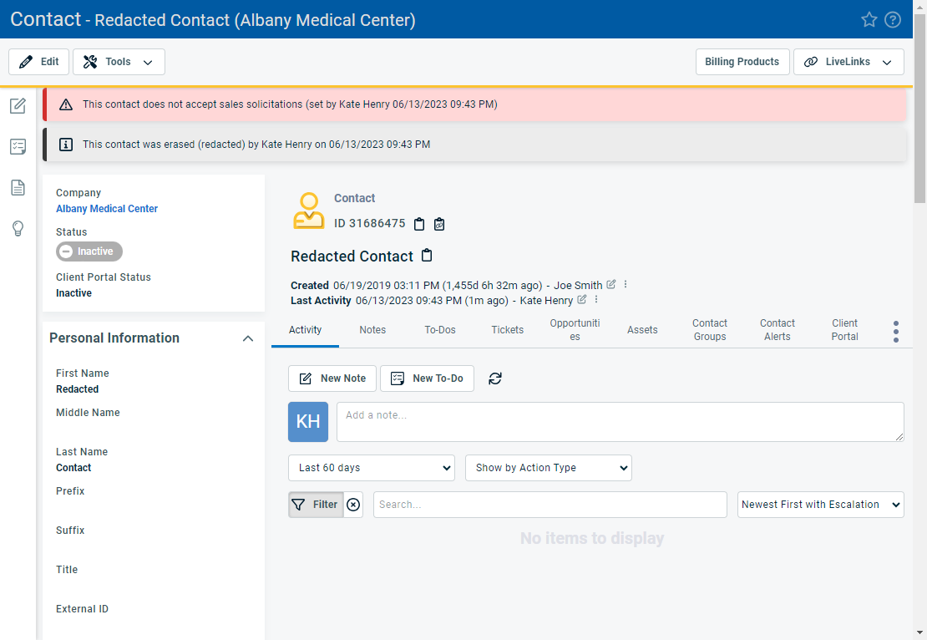Switch to the Assets tab
Viewport: 927px width, 640px height.
(642, 330)
